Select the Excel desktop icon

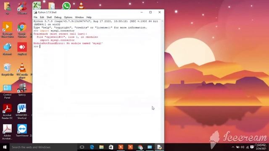(x=37, y=5)
